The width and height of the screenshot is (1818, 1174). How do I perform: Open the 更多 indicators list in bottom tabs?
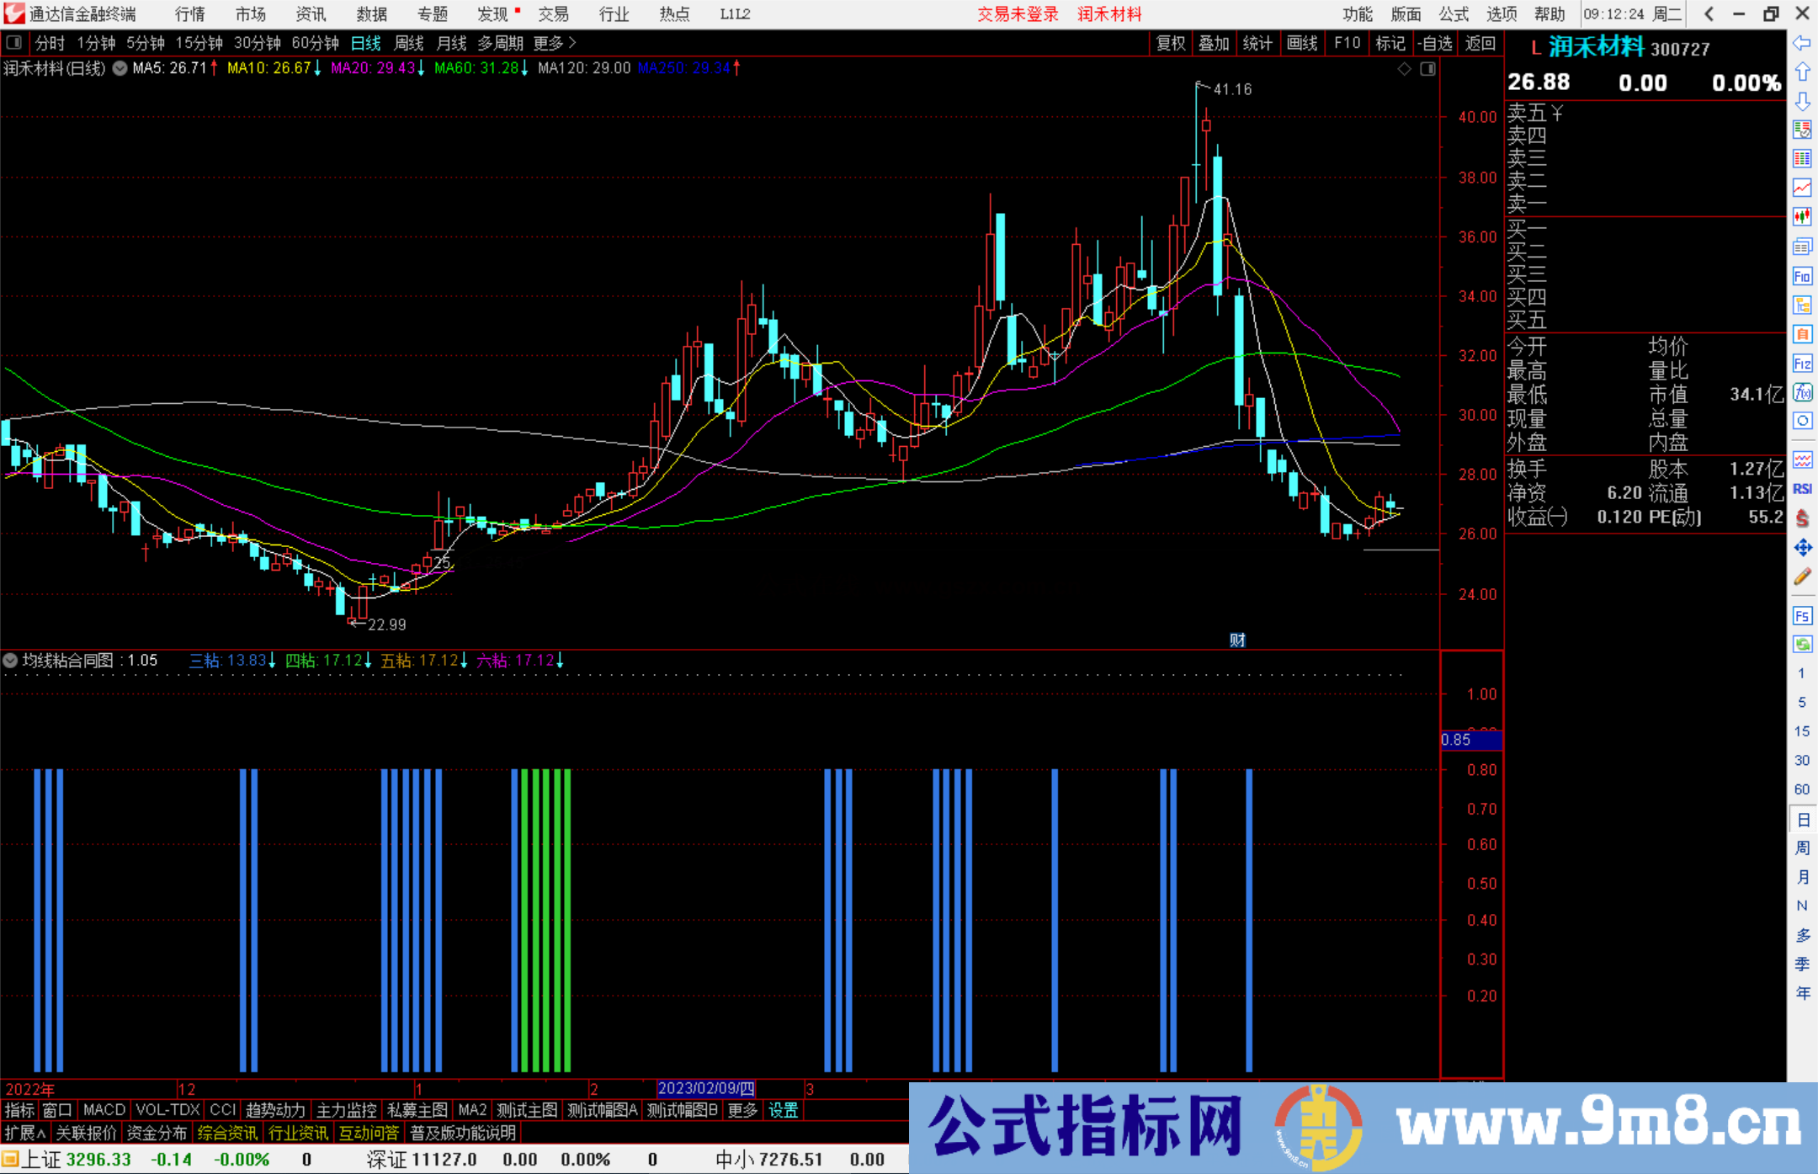[x=742, y=1110]
